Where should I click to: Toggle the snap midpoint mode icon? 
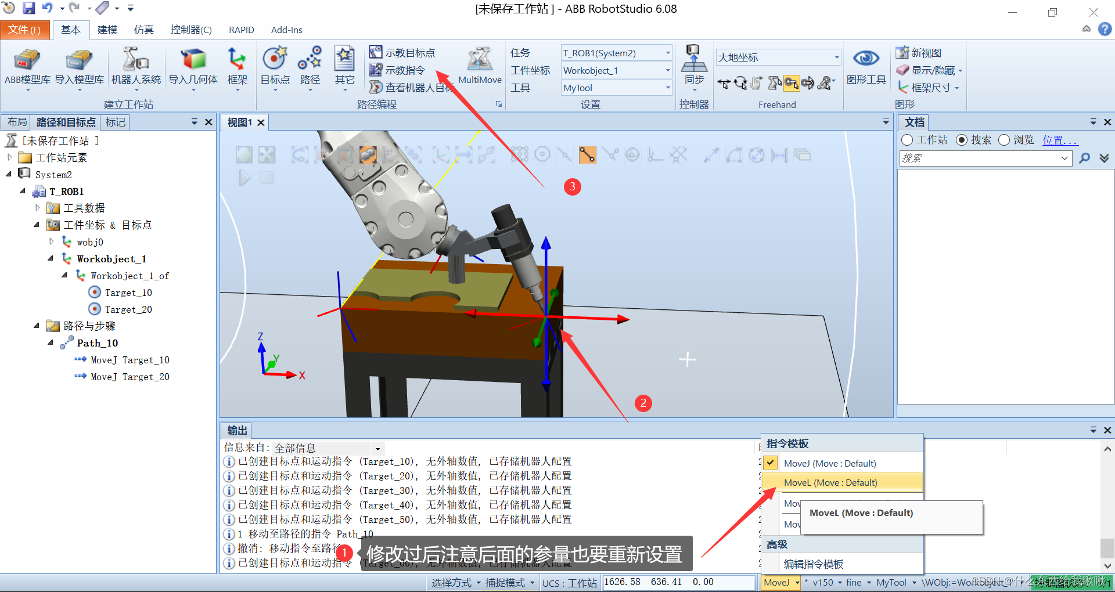click(x=564, y=154)
